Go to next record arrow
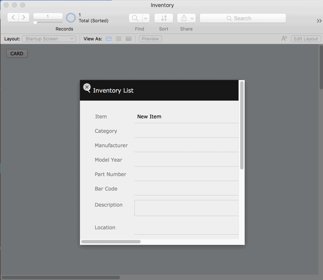 [24, 17]
